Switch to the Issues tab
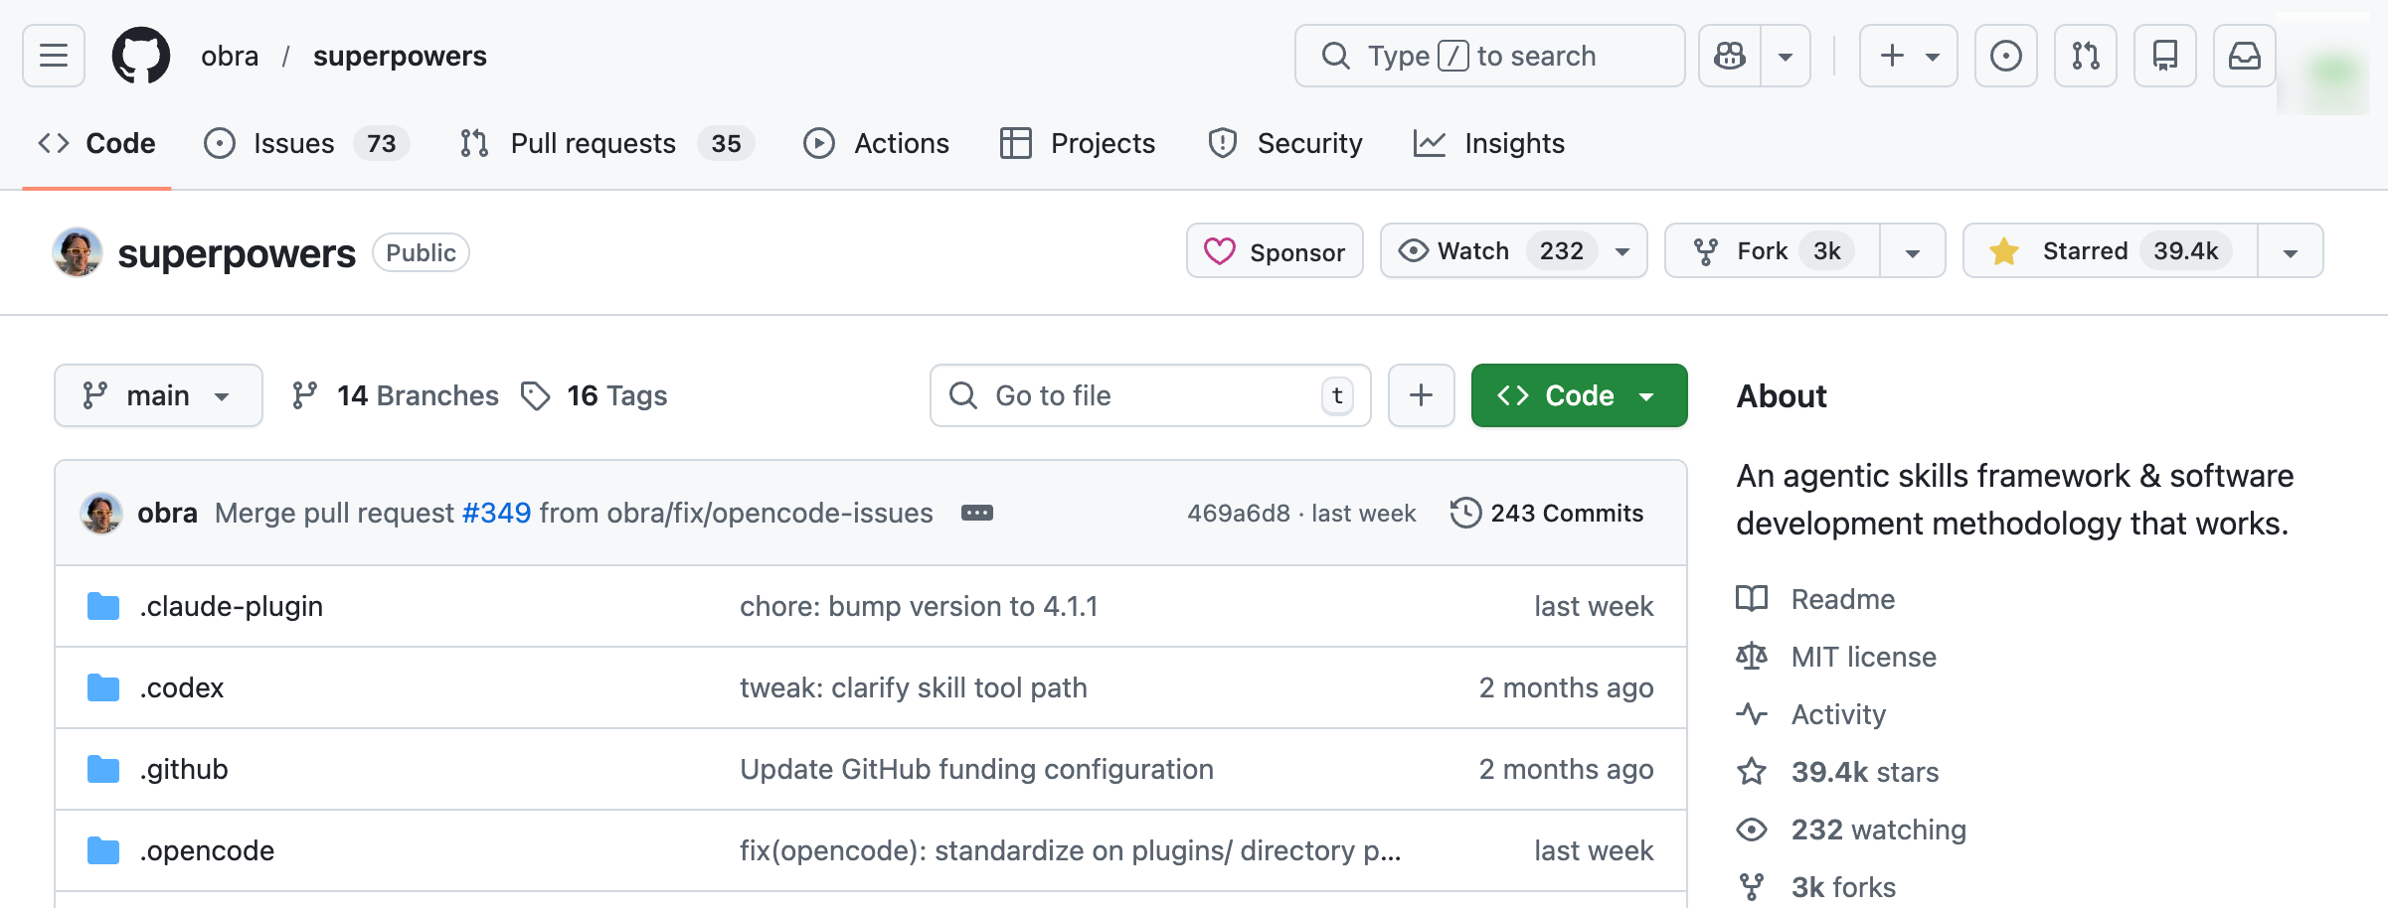 (x=293, y=143)
